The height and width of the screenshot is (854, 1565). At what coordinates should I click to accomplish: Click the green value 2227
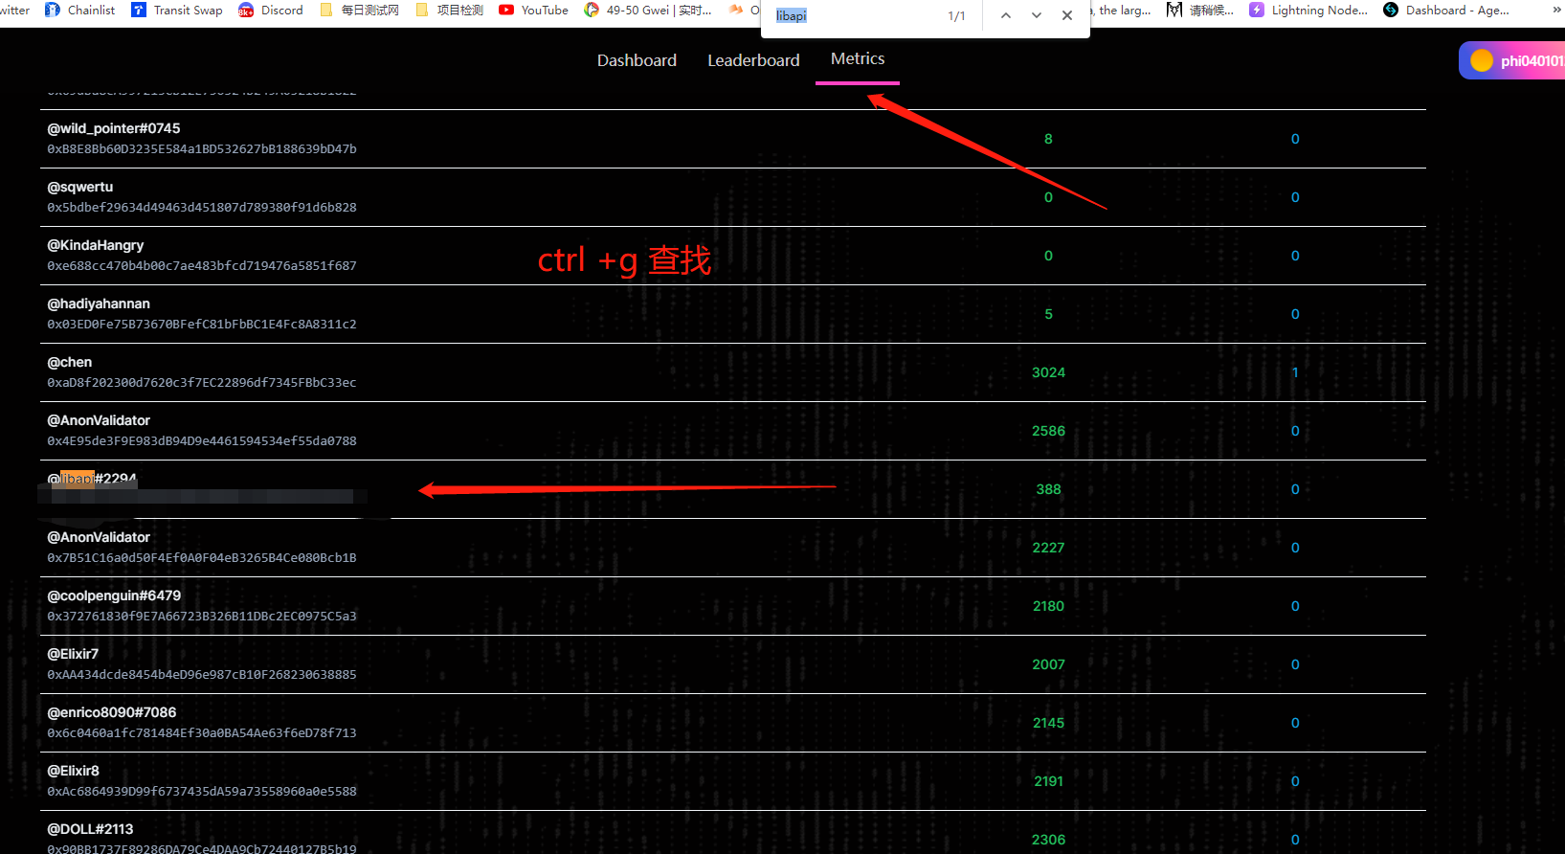(x=1048, y=548)
